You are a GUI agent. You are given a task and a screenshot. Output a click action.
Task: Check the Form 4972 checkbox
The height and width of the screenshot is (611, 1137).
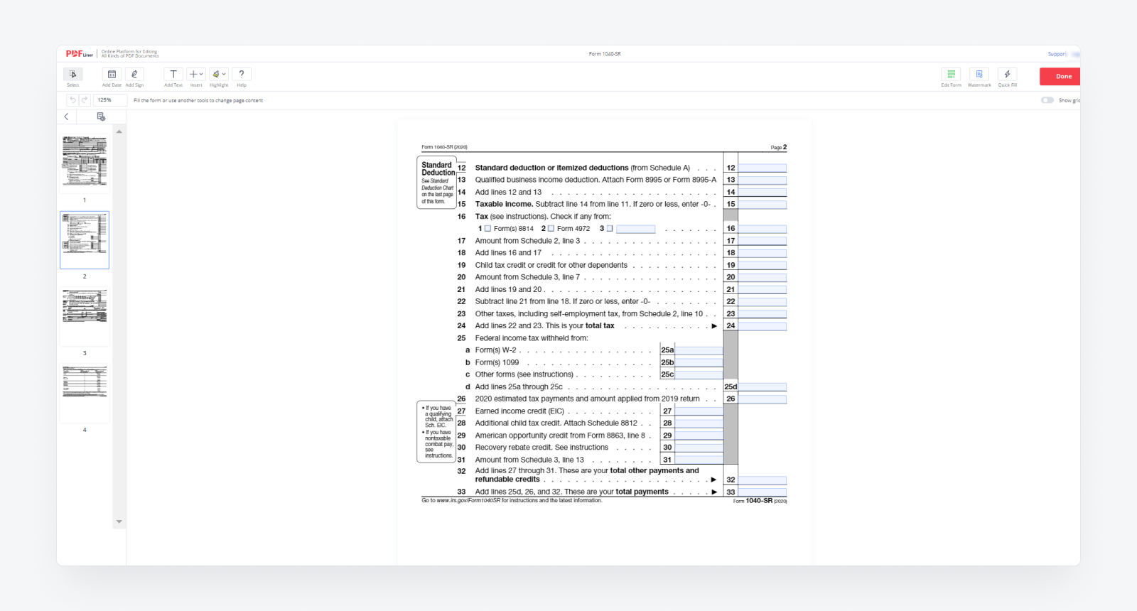click(551, 229)
